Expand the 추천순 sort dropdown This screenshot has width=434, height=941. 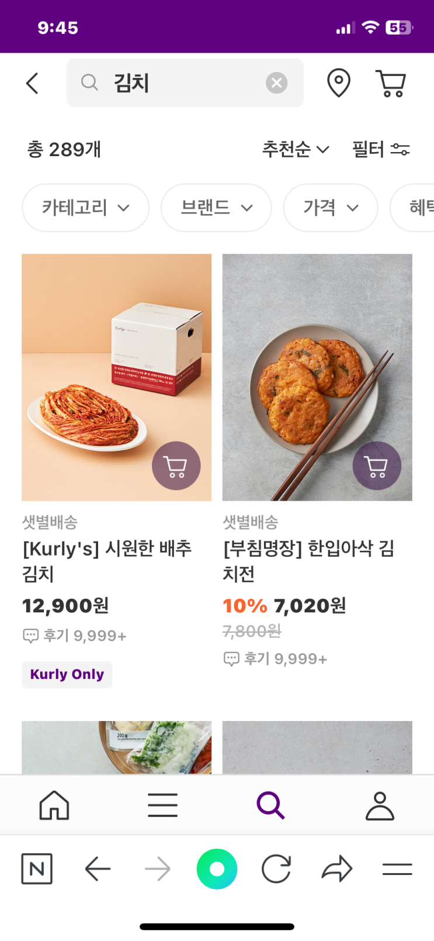click(x=296, y=150)
